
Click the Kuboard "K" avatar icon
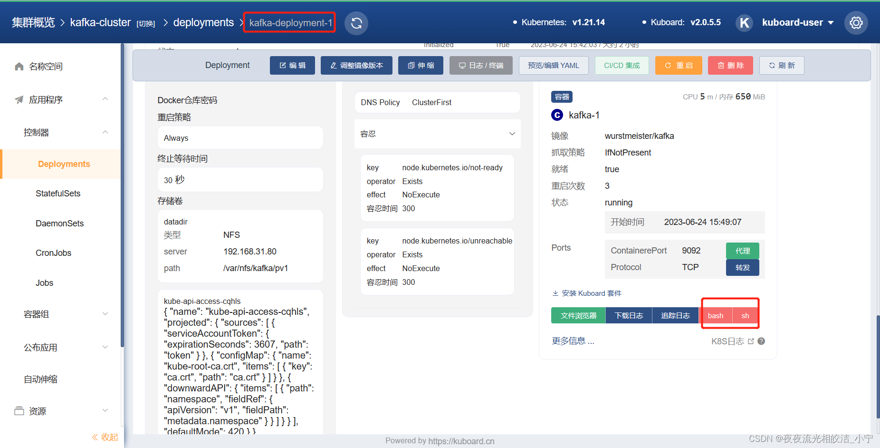(x=744, y=22)
